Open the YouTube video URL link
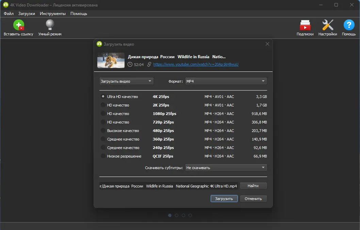The height and width of the screenshot is (230, 360). (196, 64)
